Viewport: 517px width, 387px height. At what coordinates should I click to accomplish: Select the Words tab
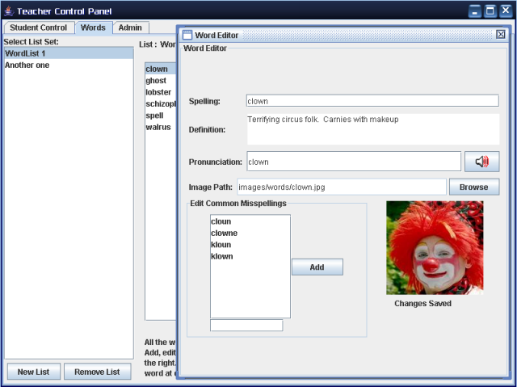pos(92,27)
